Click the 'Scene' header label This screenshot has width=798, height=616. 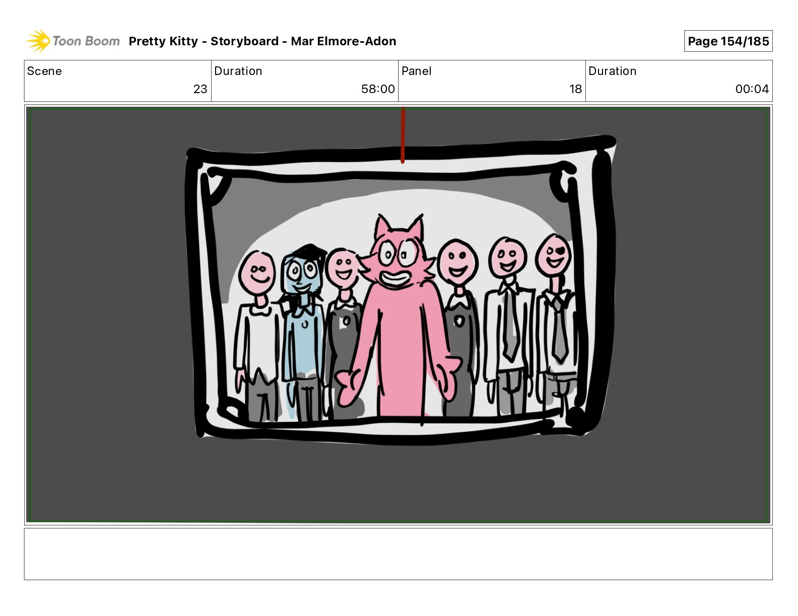tap(44, 71)
